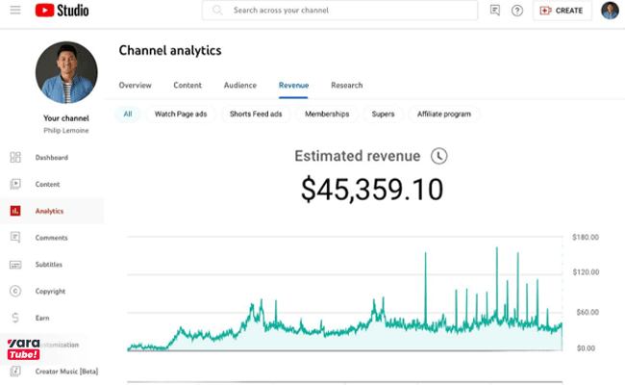Select the Watch Page ads chip
The height and width of the screenshot is (385, 625).
pyautogui.click(x=181, y=115)
